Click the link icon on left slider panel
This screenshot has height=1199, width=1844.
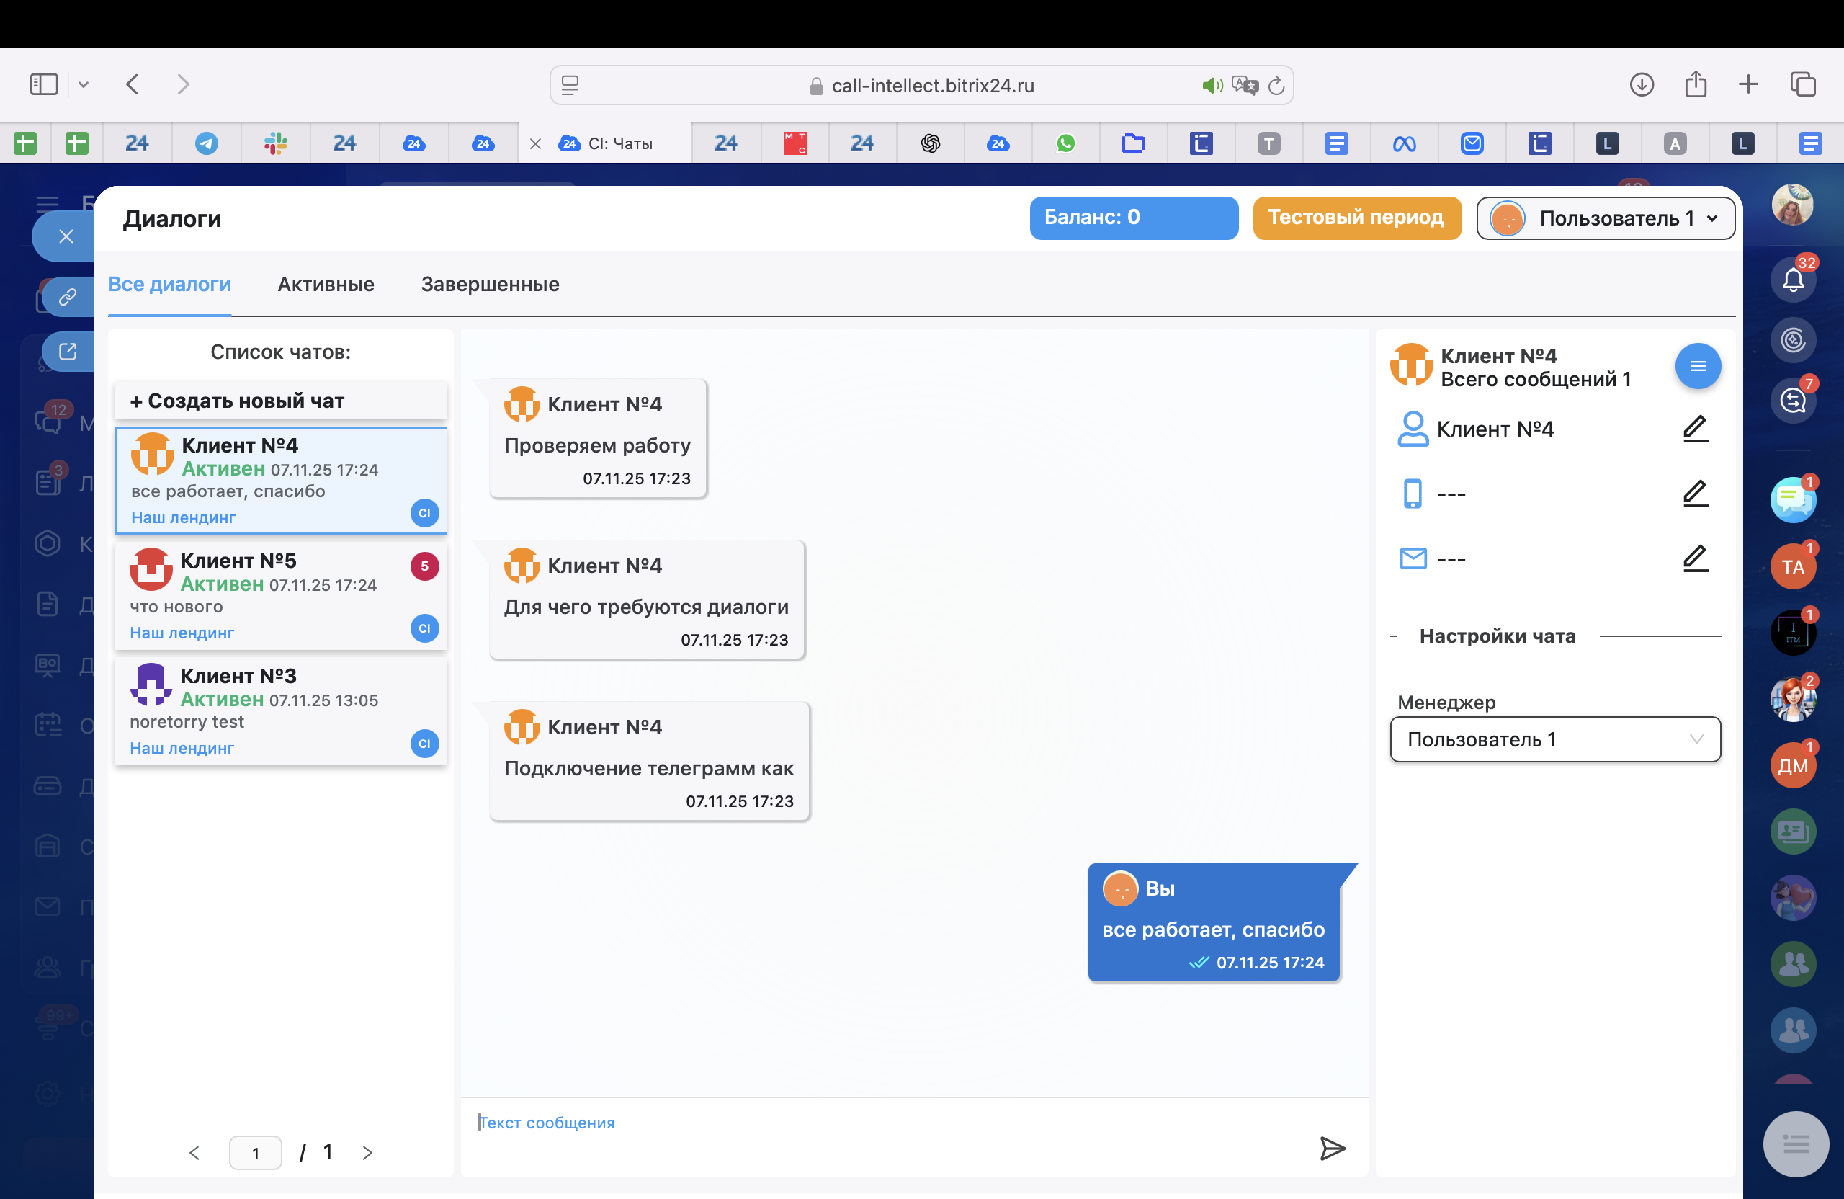pos(68,297)
